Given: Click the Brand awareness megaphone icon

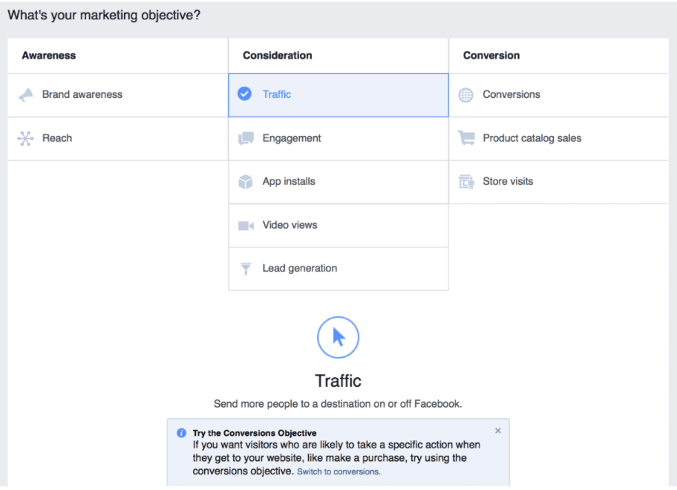Looking at the screenshot, I should [x=26, y=95].
